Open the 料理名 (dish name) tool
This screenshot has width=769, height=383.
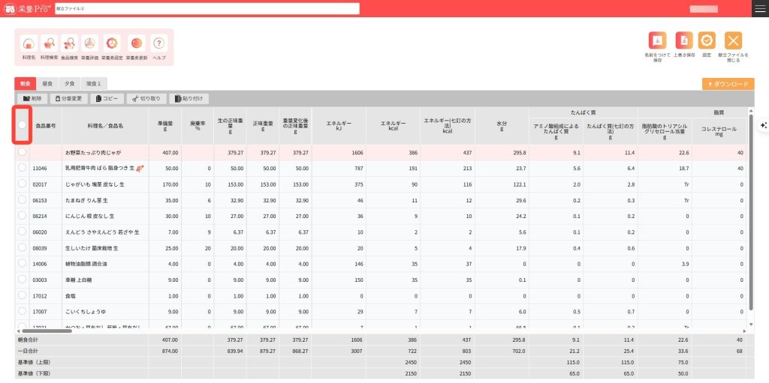point(29,46)
